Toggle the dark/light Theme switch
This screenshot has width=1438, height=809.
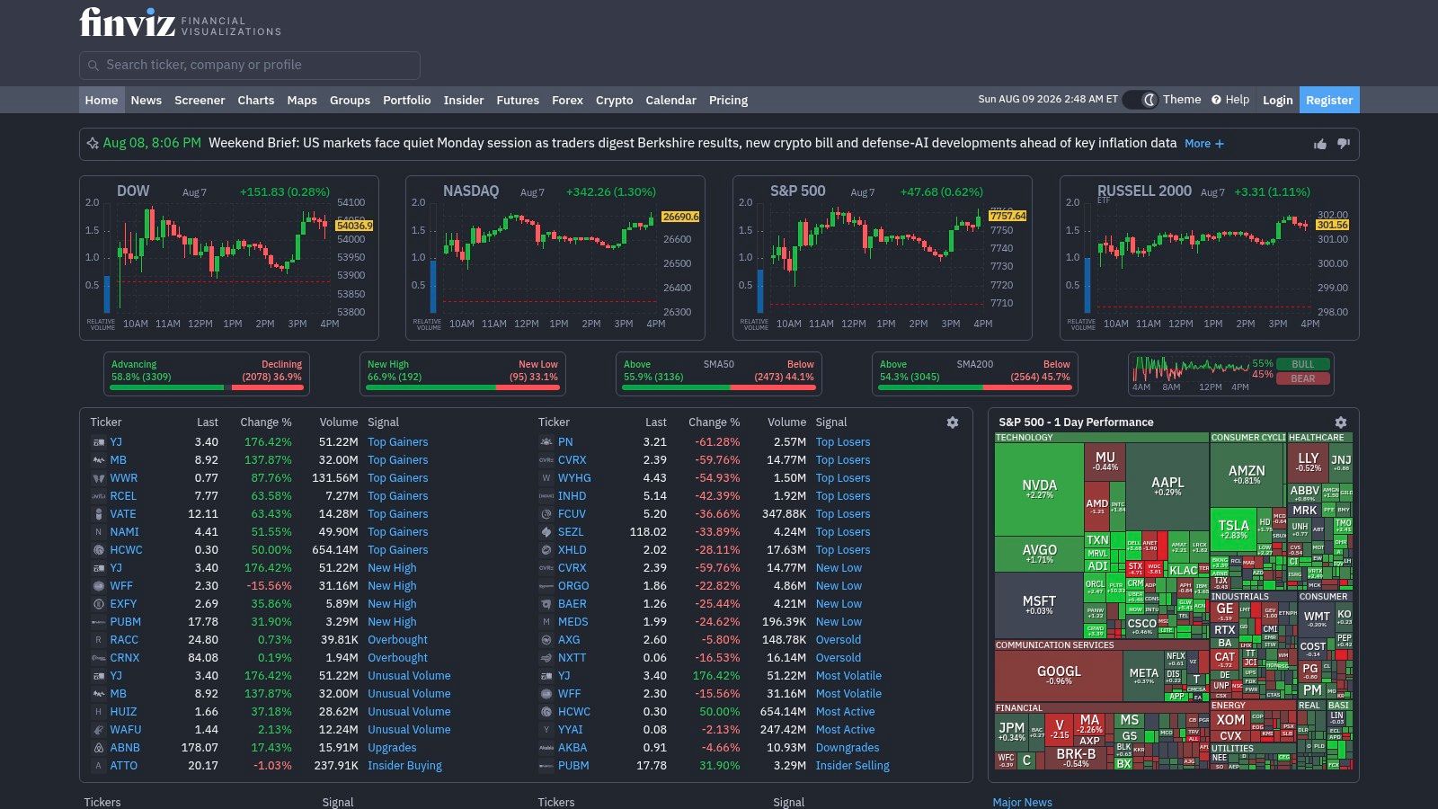click(1140, 100)
